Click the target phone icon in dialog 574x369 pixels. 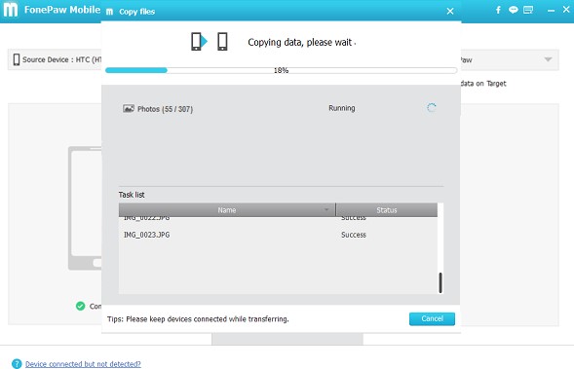coord(222,41)
